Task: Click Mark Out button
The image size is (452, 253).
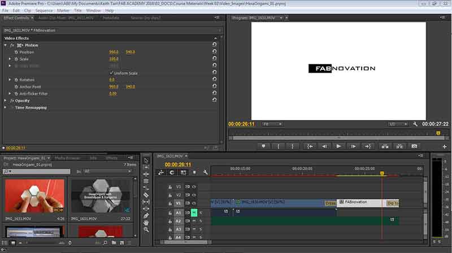Action: pyautogui.click(x=292, y=147)
